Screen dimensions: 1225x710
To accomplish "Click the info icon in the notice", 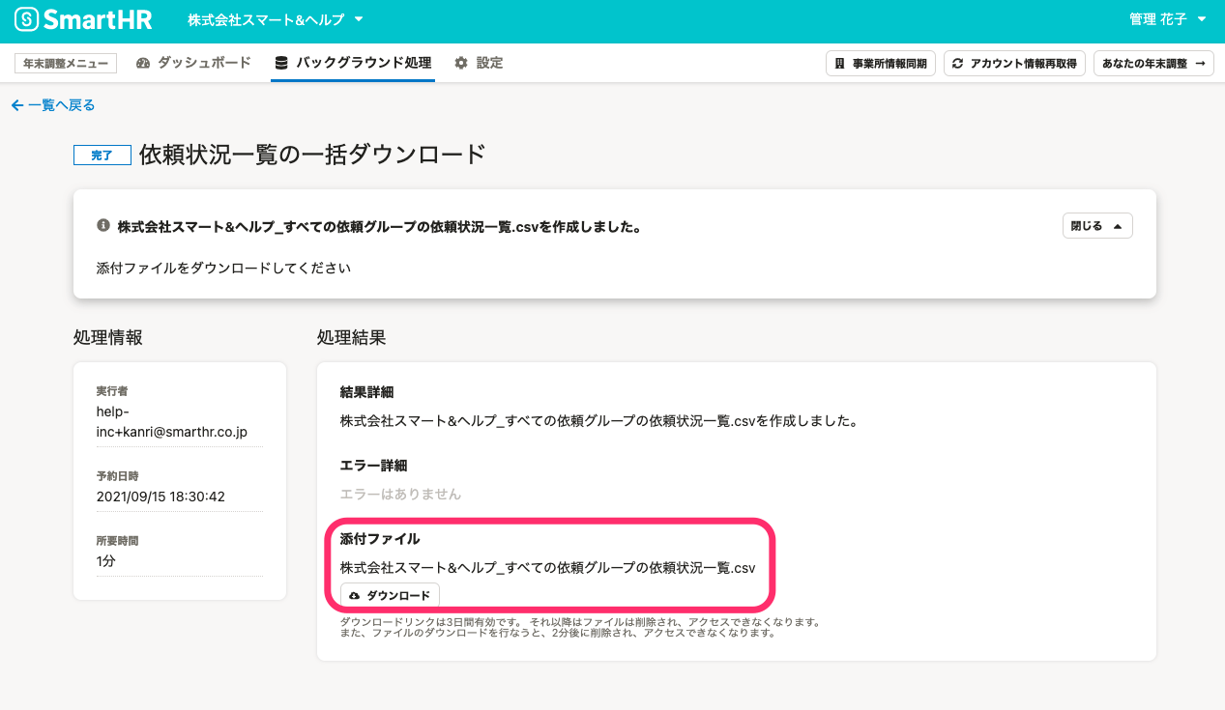I will pos(103,225).
